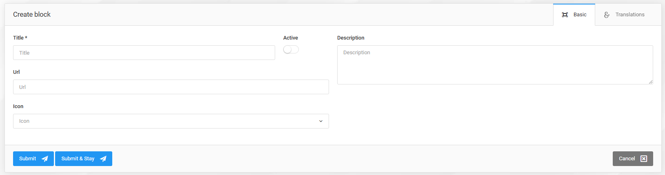Click the Submit & Stay button

pos(84,159)
